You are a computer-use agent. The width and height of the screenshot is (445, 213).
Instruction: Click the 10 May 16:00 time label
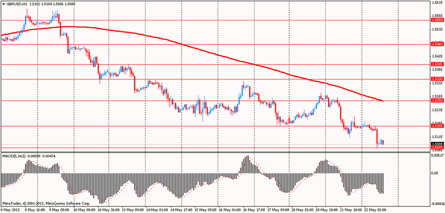(108, 210)
